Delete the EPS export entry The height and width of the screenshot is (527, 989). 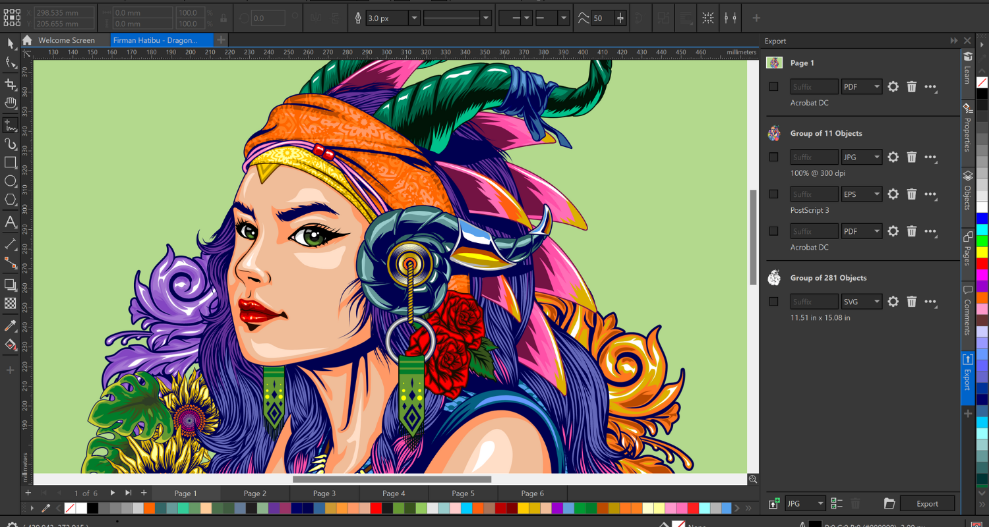[911, 194]
